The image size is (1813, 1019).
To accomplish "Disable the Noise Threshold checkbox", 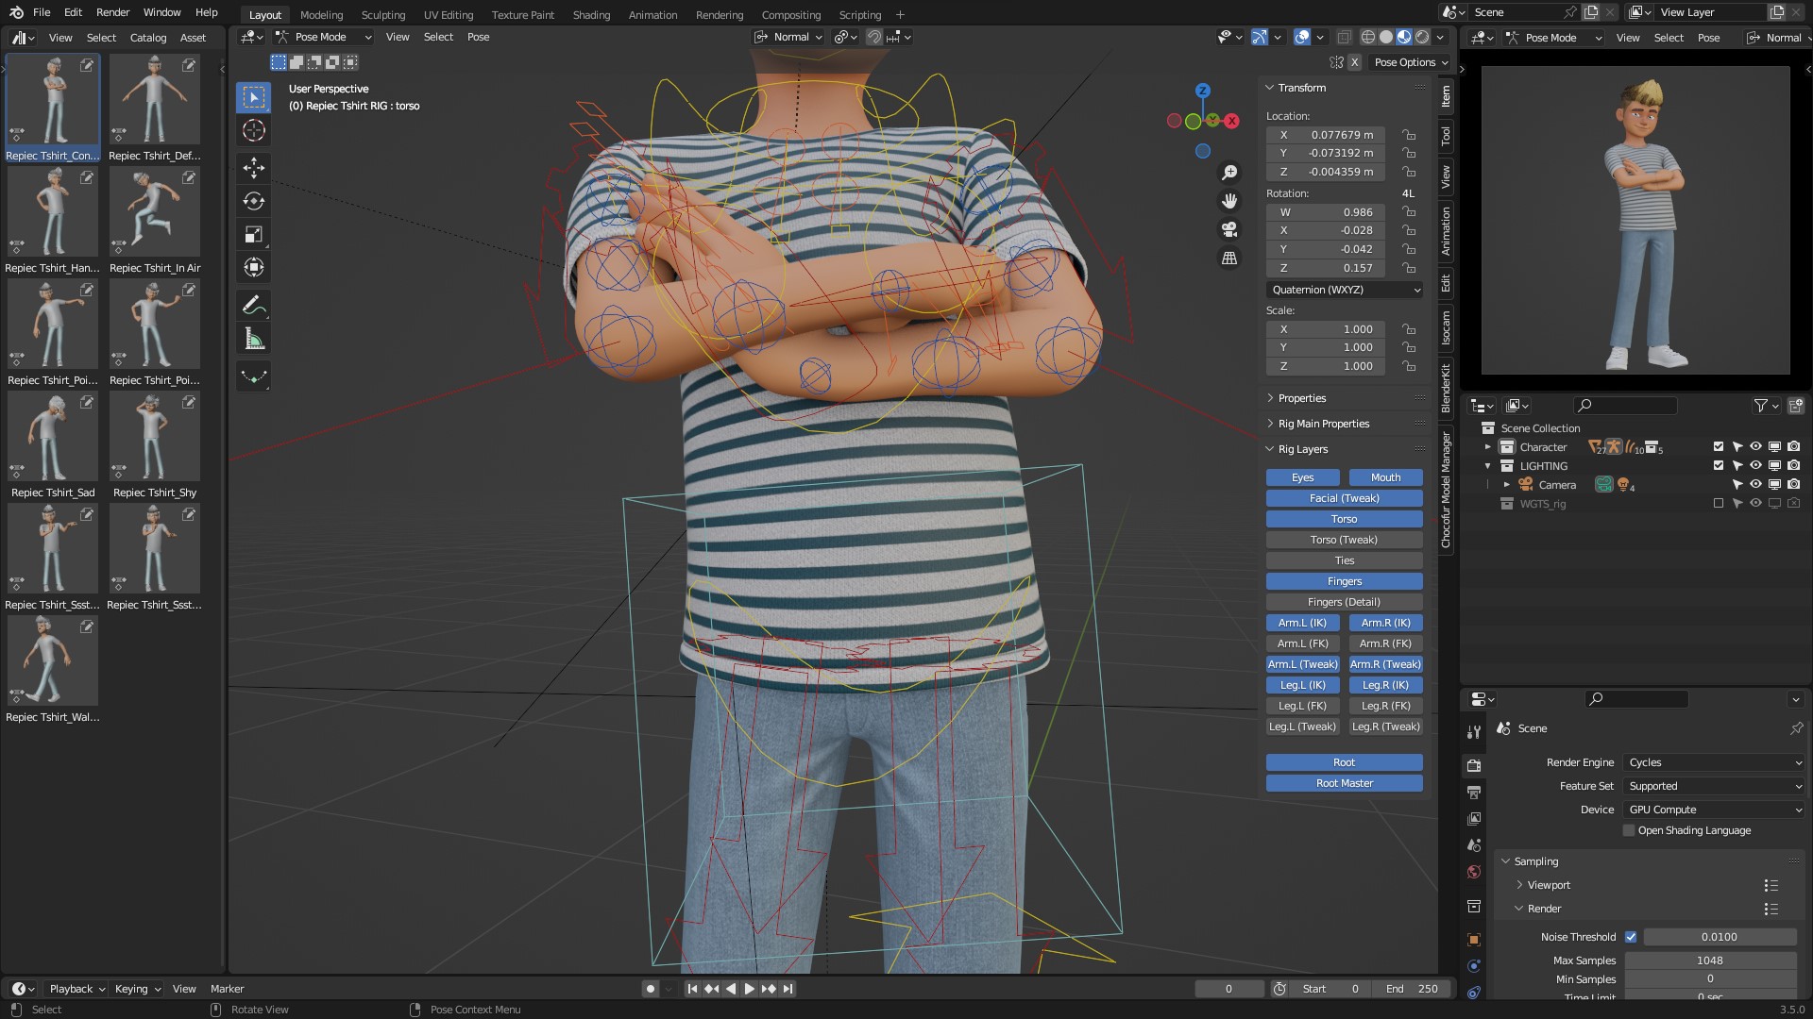I will point(1631,937).
